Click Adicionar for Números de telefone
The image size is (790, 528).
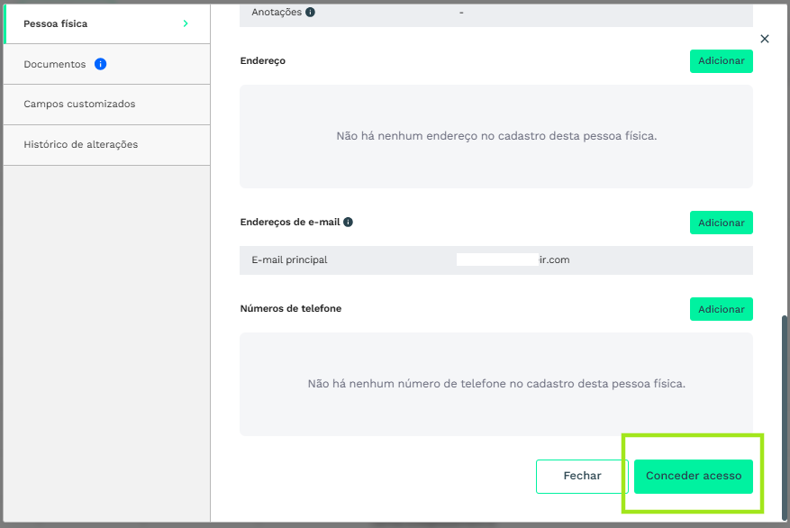[x=721, y=309]
